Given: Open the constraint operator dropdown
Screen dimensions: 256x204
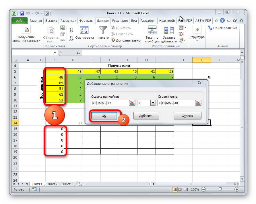Looking at the screenshot, I should click(x=152, y=103).
